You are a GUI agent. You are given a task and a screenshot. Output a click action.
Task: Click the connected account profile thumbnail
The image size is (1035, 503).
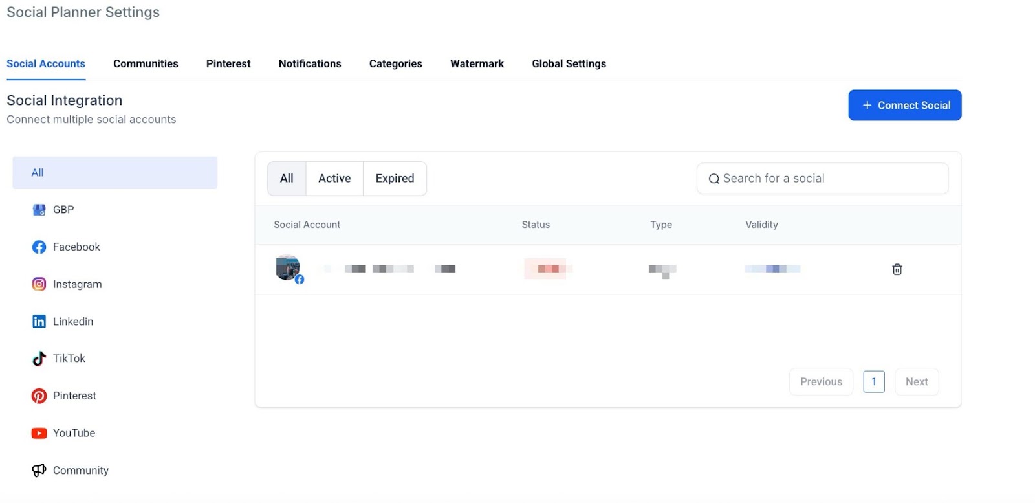288,267
